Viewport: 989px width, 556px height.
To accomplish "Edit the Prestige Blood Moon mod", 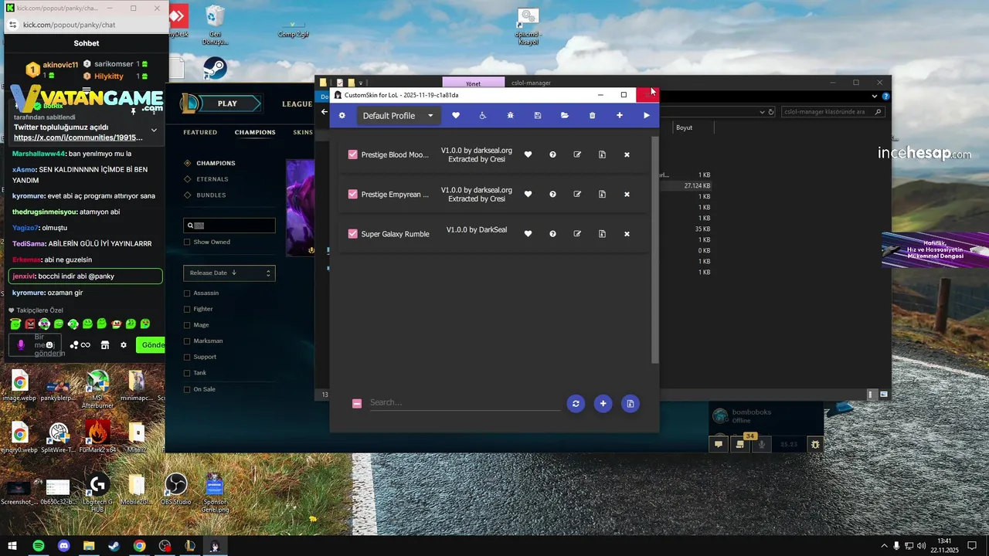I will [x=577, y=154].
